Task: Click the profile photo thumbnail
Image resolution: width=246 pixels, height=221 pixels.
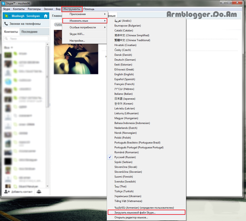Action: tap(76, 52)
